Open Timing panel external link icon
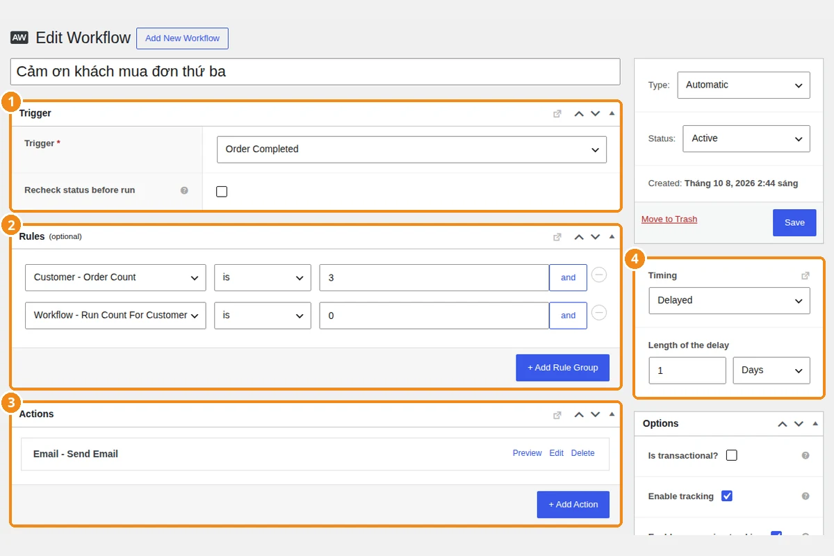The image size is (834, 556). pyautogui.click(x=806, y=276)
